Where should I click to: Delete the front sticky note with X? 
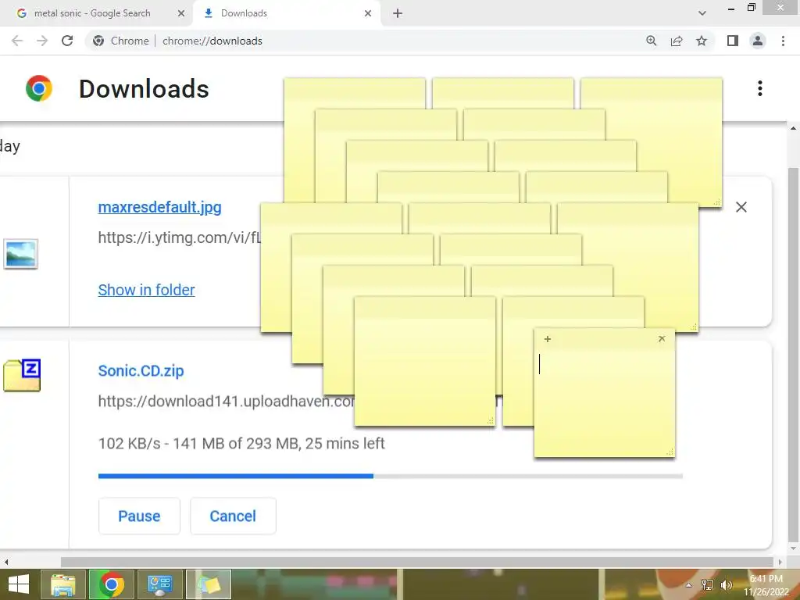pyautogui.click(x=662, y=339)
